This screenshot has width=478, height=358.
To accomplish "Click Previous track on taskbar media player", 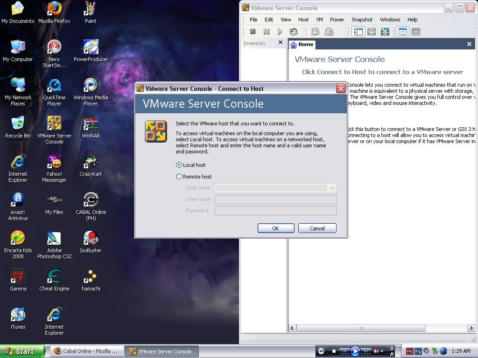I will pyautogui.click(x=344, y=351).
